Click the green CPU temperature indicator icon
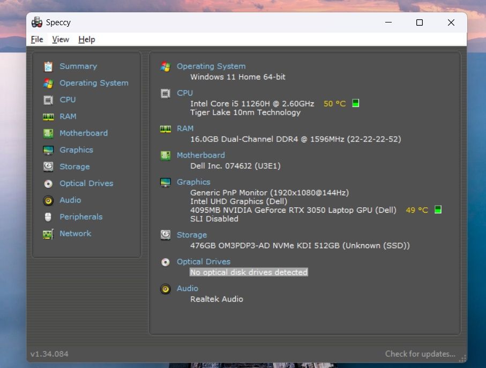Viewport: 486px width, 368px height. (355, 103)
